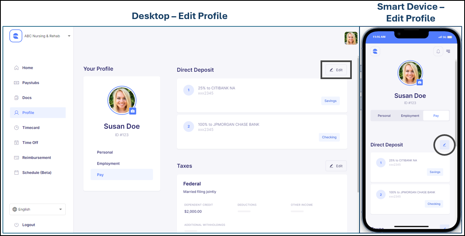465x236 pixels.
Task: Tap the notification bell icon on mobile
Action: coord(438,51)
